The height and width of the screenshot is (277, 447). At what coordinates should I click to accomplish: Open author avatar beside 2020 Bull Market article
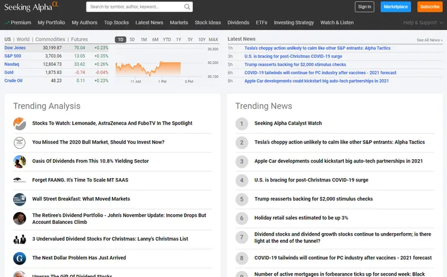20,142
